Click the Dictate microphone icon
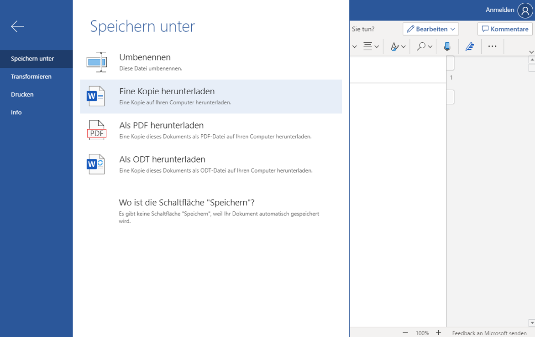 coord(447,46)
